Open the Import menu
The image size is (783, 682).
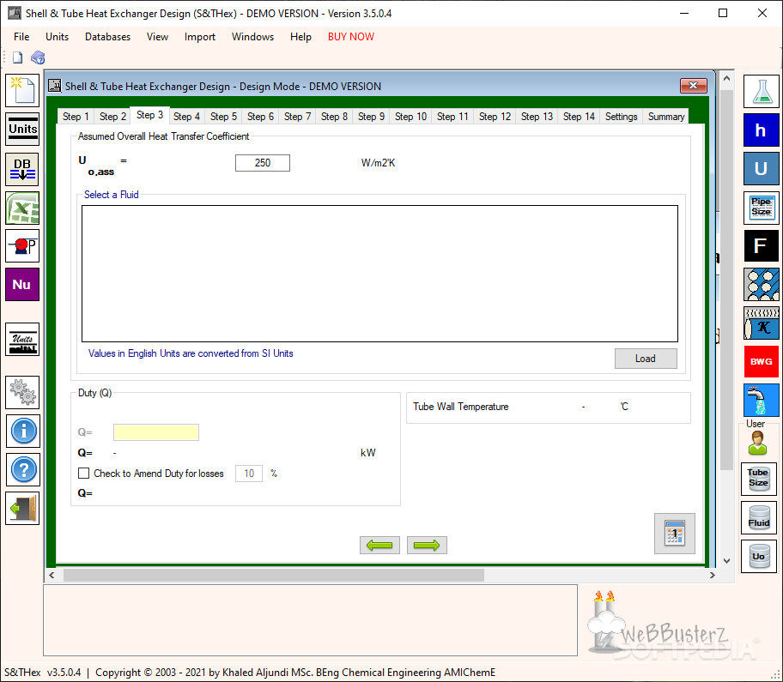[x=200, y=36]
